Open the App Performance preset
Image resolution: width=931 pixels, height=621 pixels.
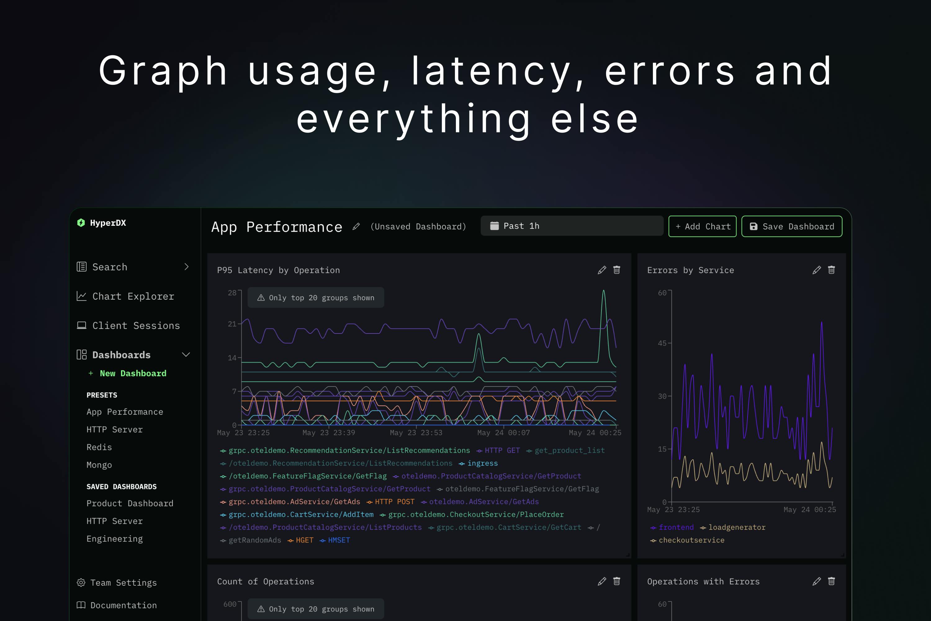click(125, 412)
